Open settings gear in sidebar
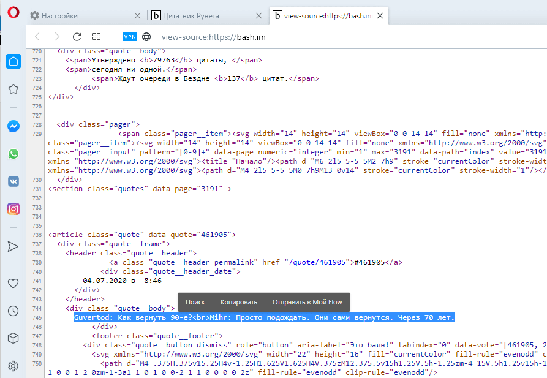This screenshot has width=547, height=378. (x=13, y=366)
